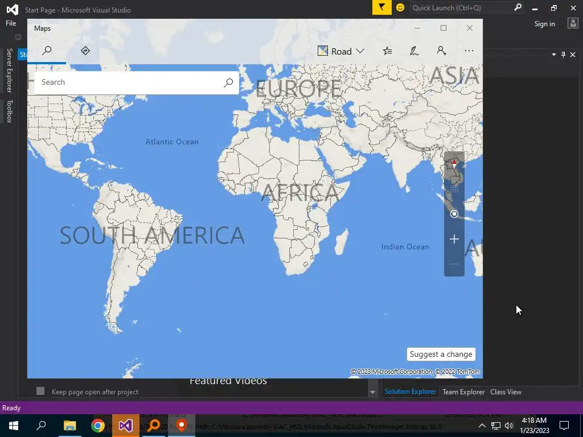Open the orange magnifier app on taskbar

click(154, 426)
